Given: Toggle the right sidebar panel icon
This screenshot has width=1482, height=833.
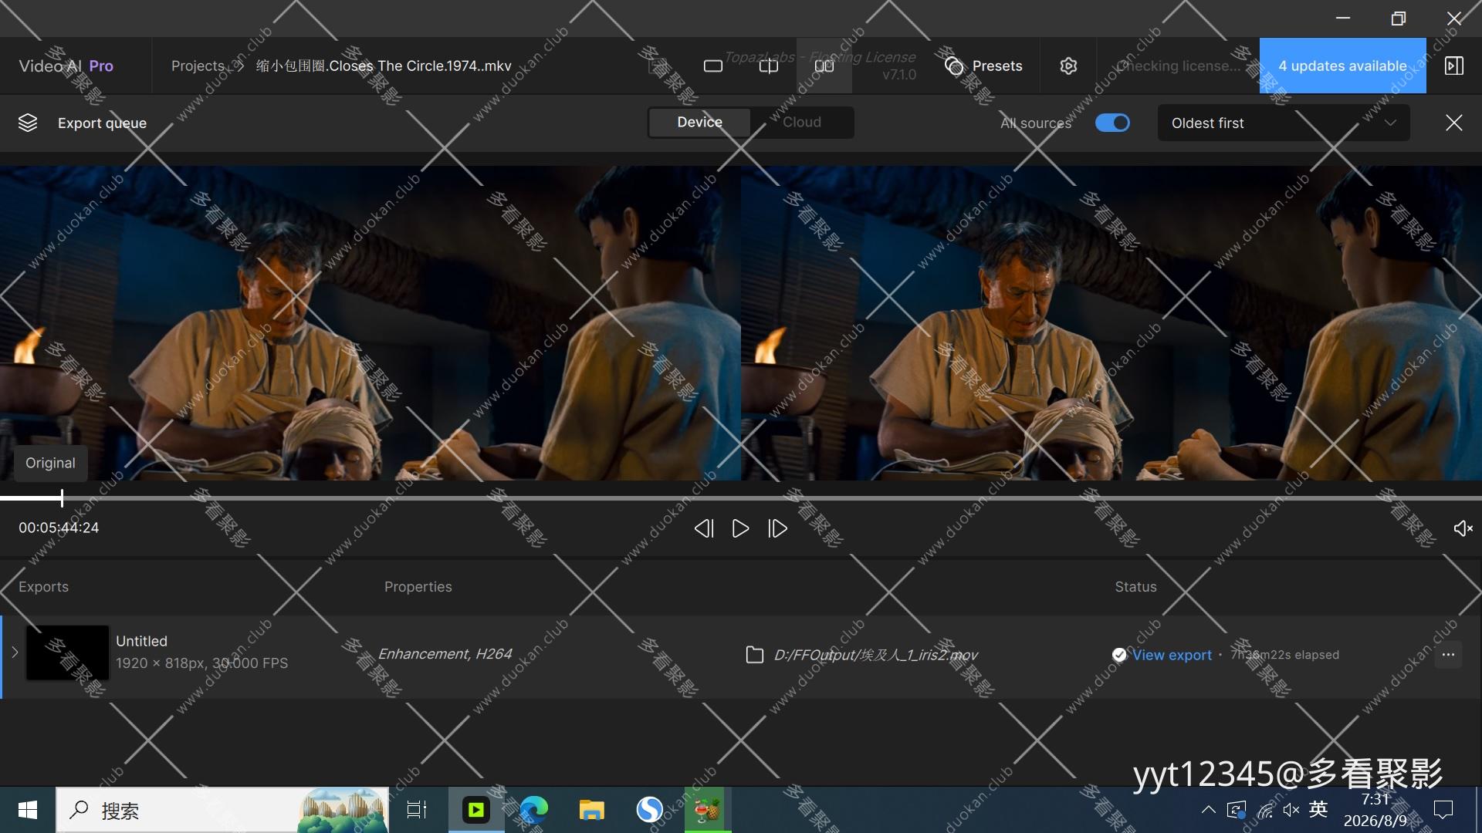Looking at the screenshot, I should click(1454, 66).
